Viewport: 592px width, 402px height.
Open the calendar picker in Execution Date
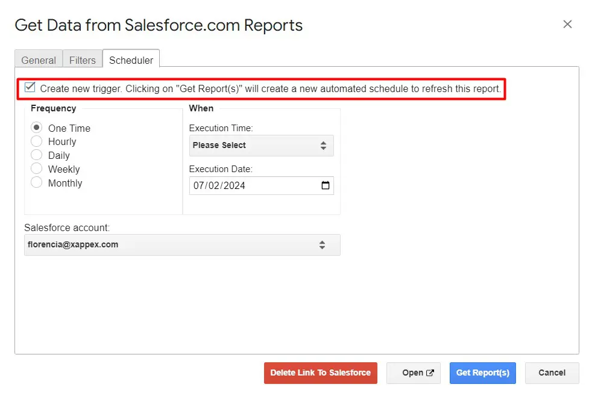coord(326,185)
